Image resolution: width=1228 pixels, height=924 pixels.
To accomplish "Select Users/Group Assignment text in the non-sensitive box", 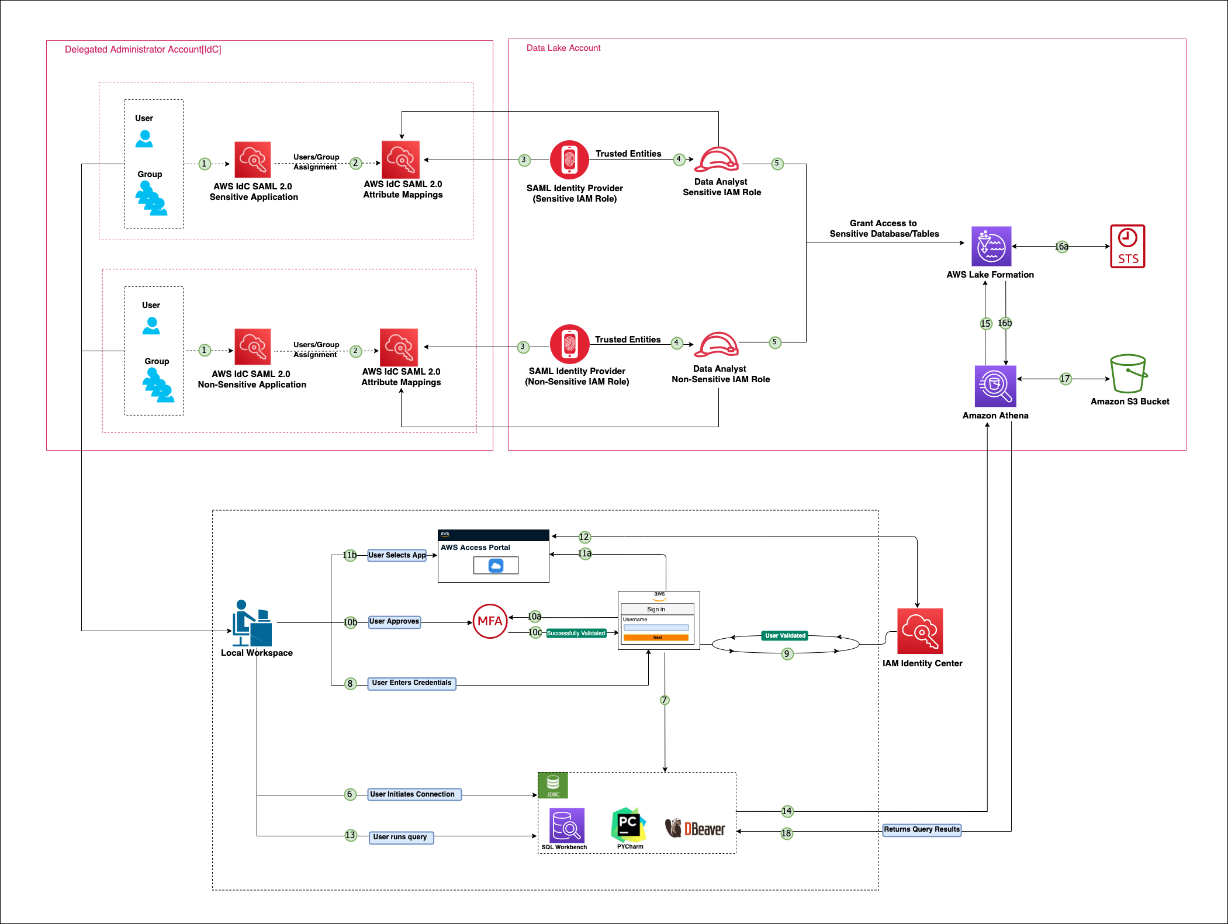I will pyautogui.click(x=316, y=349).
